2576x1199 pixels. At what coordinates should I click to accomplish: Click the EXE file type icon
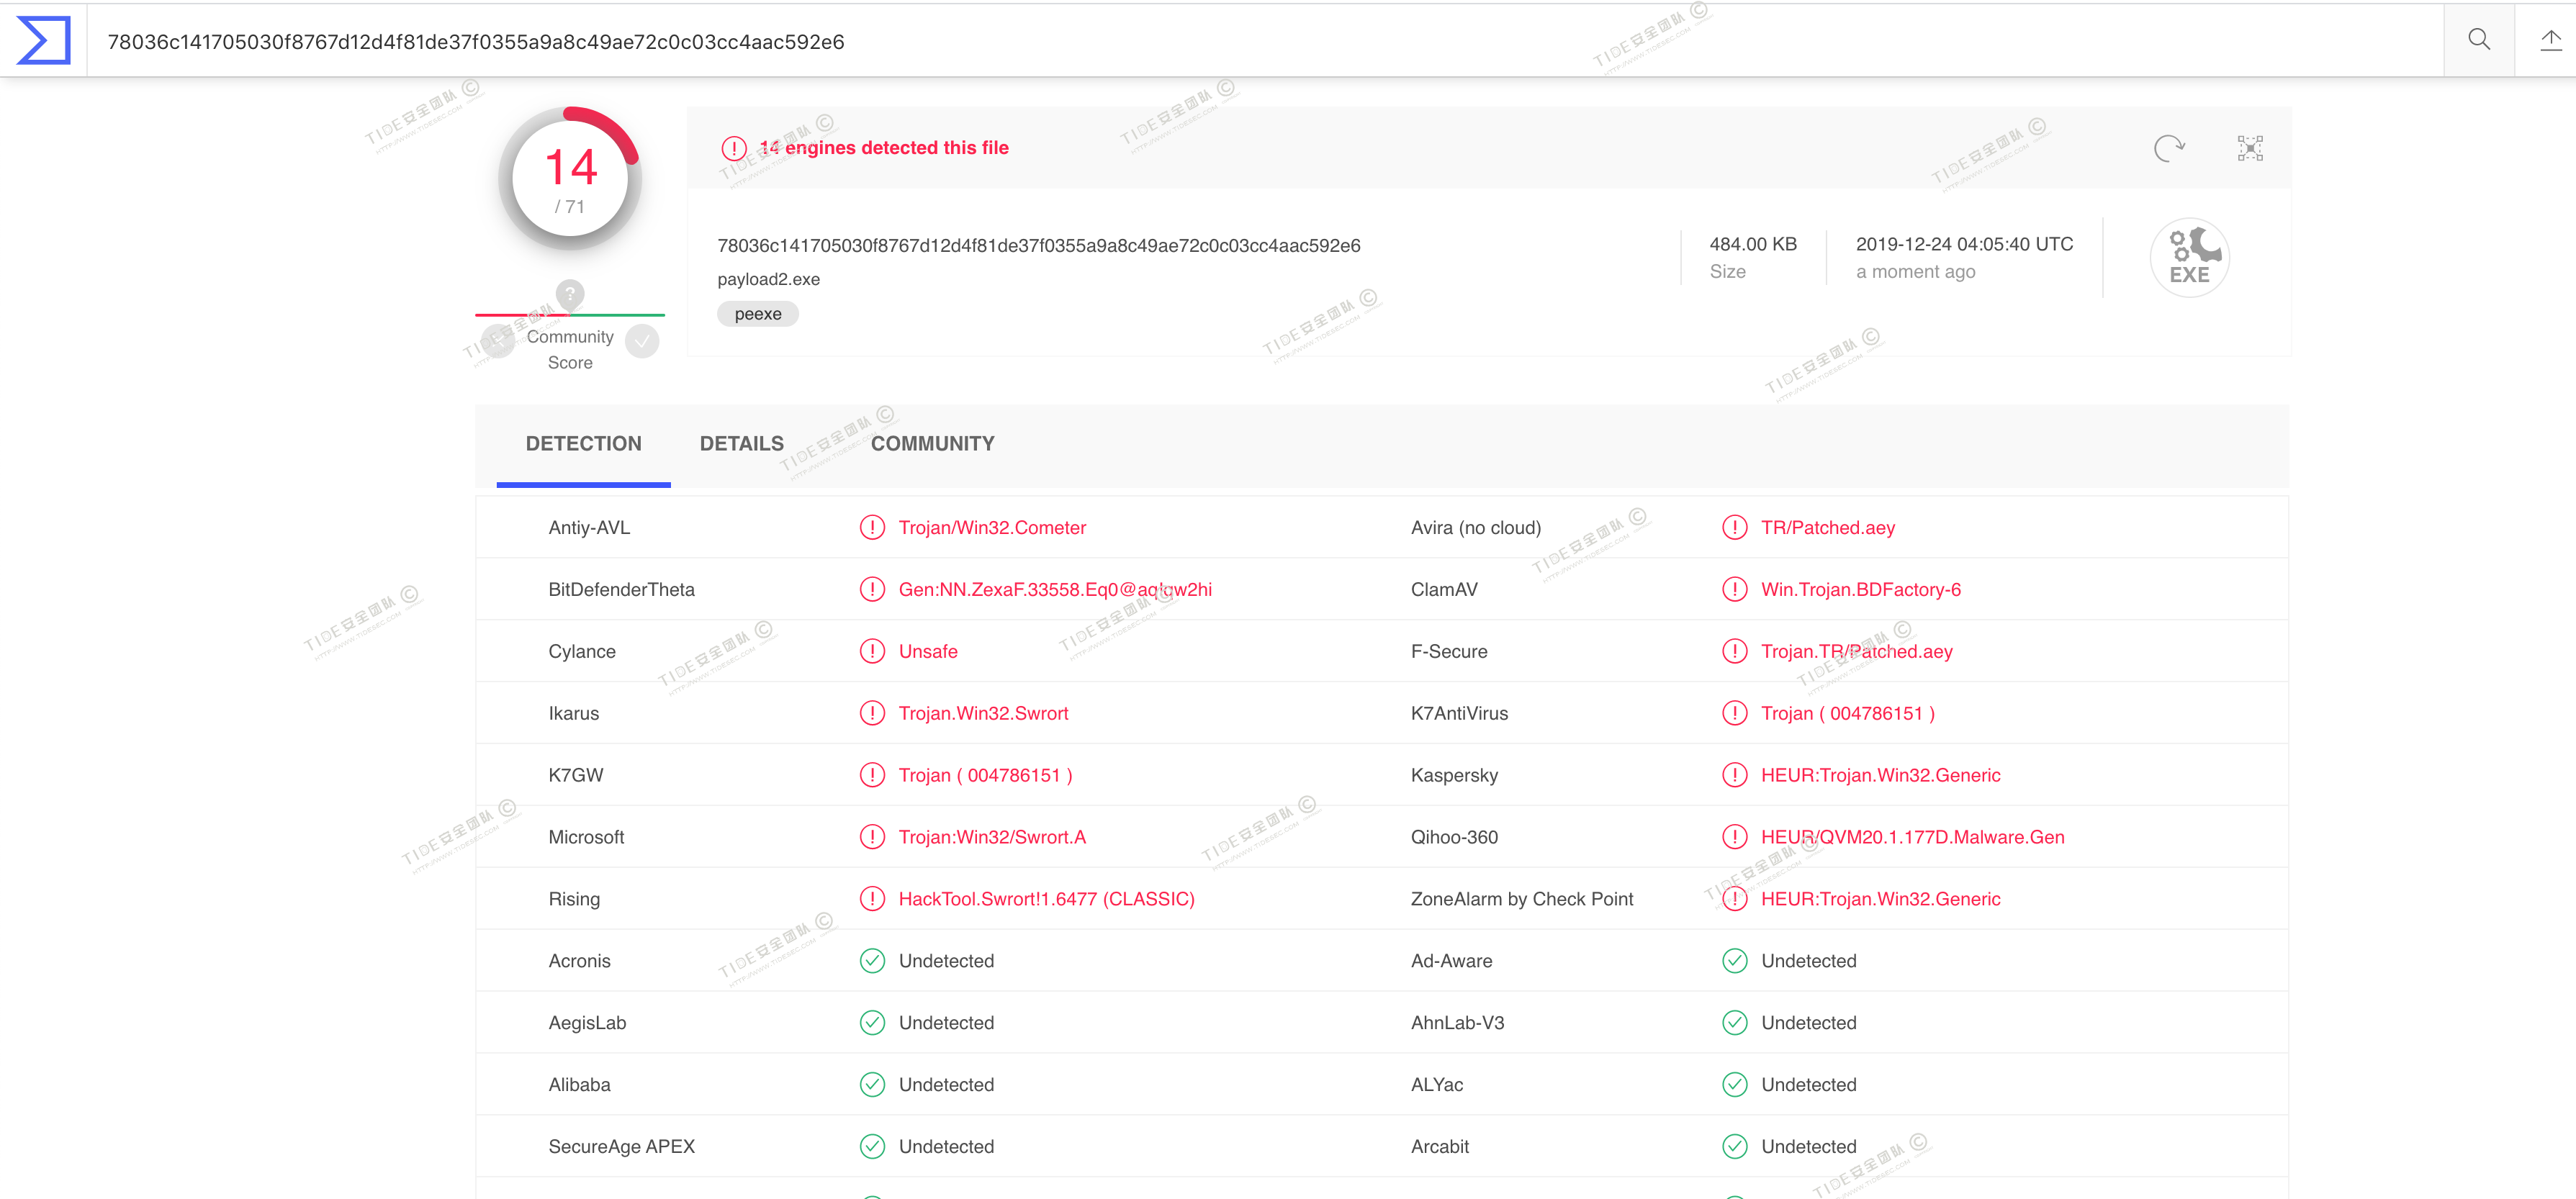tap(2189, 257)
